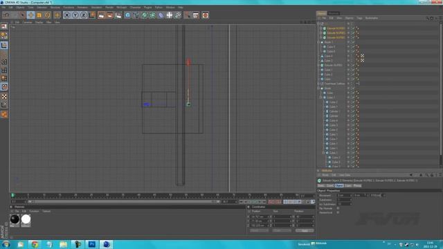443x249 pixels.
Task: Click the Render Active View icon
Action: 101,15
